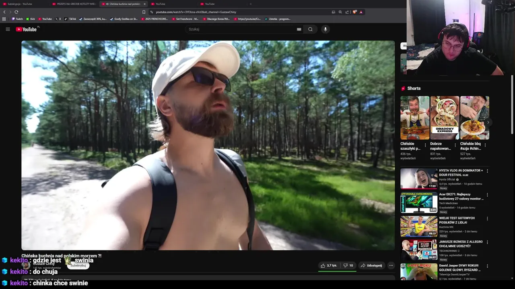Open the Usterka bookmark
The width and height of the screenshot is (515, 289).
278,19
